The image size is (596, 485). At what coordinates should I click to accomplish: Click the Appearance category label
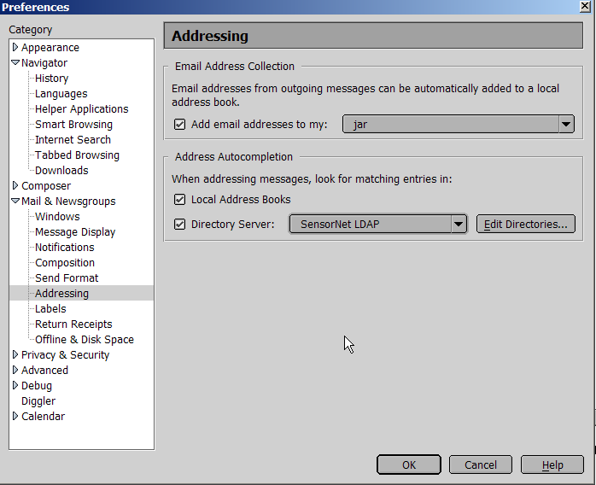[x=50, y=48]
